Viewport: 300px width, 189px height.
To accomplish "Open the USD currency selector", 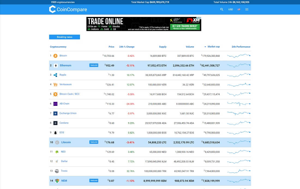I will (x=230, y=9).
